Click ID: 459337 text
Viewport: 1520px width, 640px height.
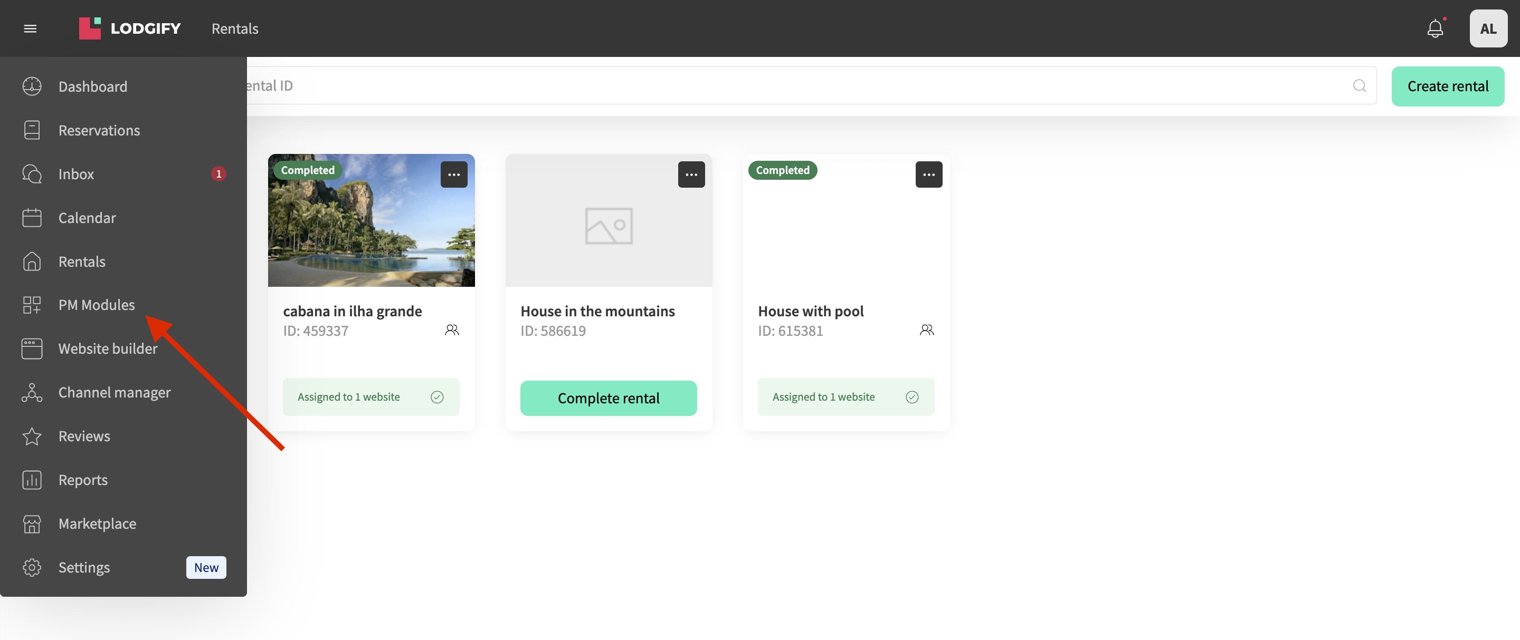pos(316,331)
